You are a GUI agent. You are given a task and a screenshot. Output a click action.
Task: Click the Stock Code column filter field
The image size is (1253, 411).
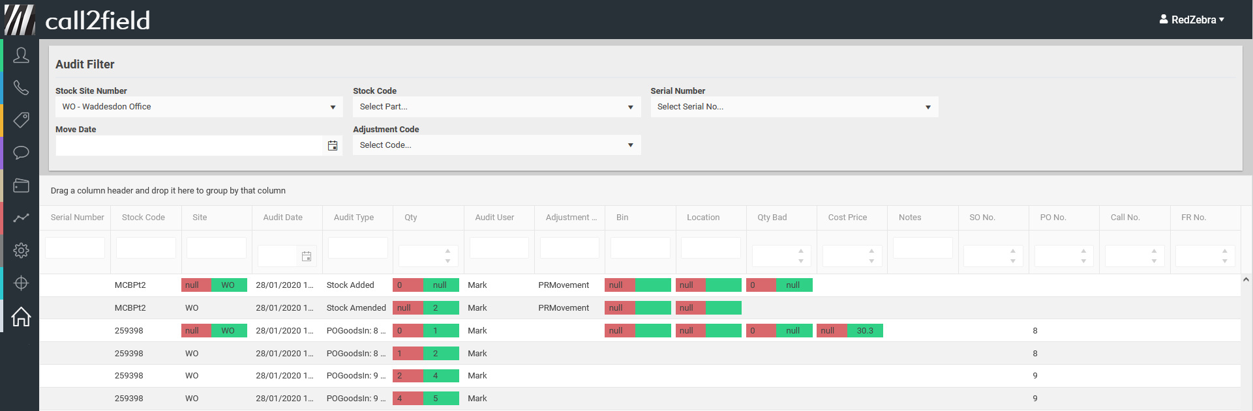(145, 248)
